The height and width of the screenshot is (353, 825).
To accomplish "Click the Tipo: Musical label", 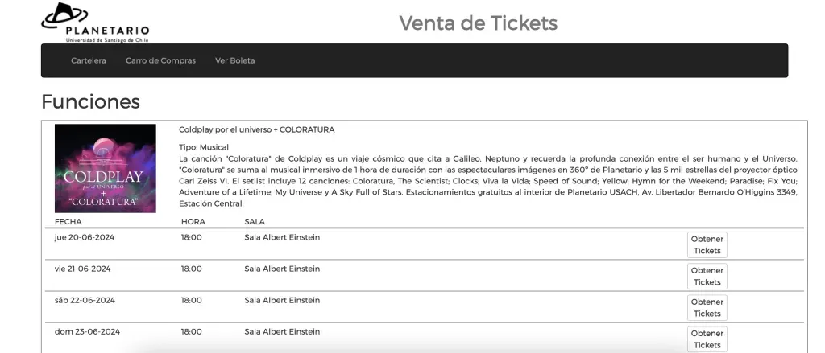I will tap(204, 147).
